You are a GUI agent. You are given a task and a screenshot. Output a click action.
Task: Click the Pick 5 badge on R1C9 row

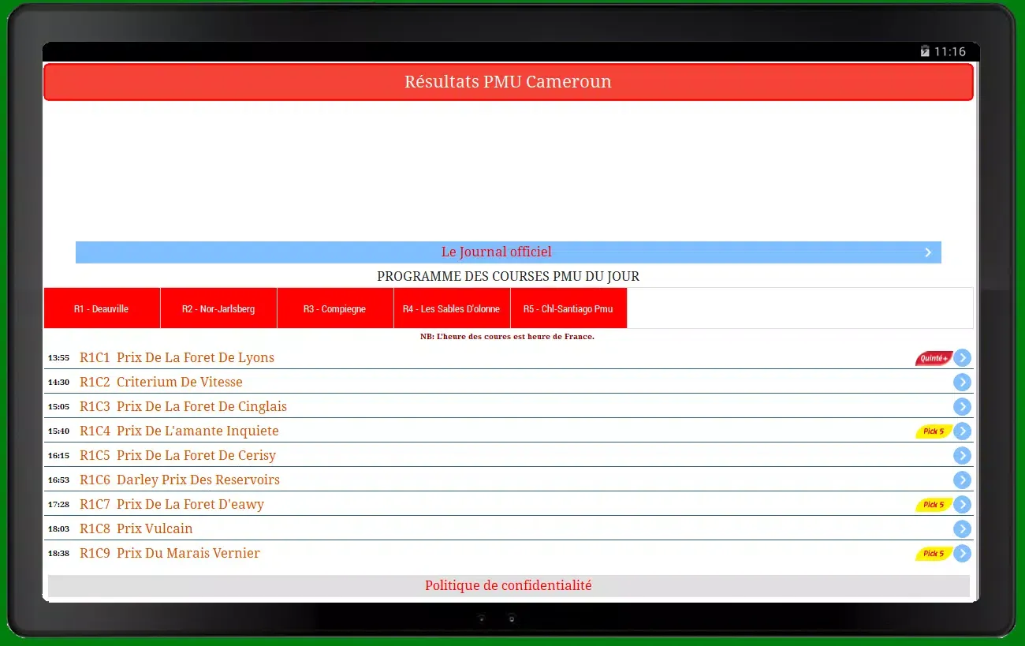[934, 554]
